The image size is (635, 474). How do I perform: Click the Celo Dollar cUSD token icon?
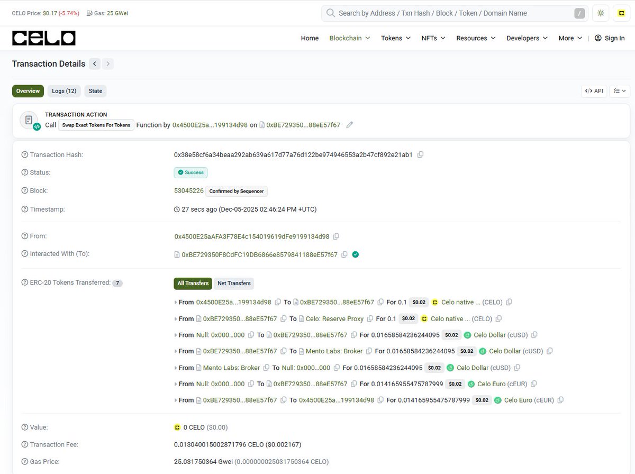pos(467,335)
